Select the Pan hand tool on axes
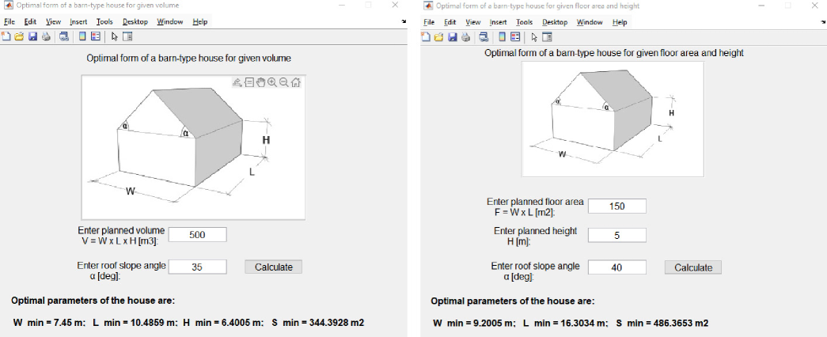This screenshot has width=827, height=337. point(260,82)
